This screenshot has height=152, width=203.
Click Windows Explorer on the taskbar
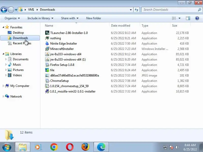click(23, 147)
